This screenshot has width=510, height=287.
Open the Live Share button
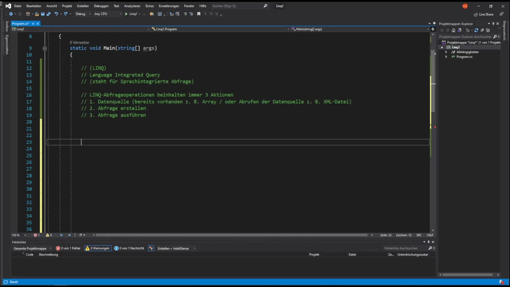pyautogui.click(x=483, y=14)
